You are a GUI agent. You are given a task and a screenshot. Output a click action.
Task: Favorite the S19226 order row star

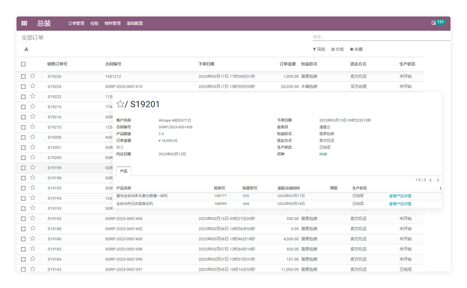[33, 76]
